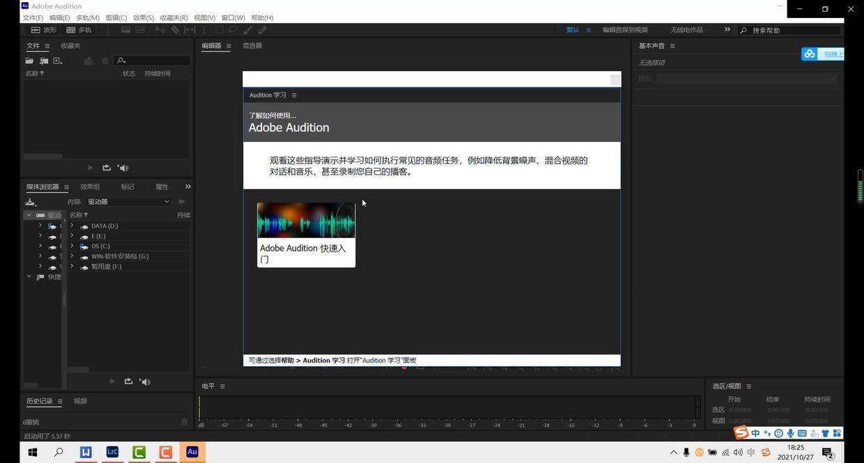Toggle spectral frequency display icon
Screen dimensions: 864x463
[x=125, y=30]
